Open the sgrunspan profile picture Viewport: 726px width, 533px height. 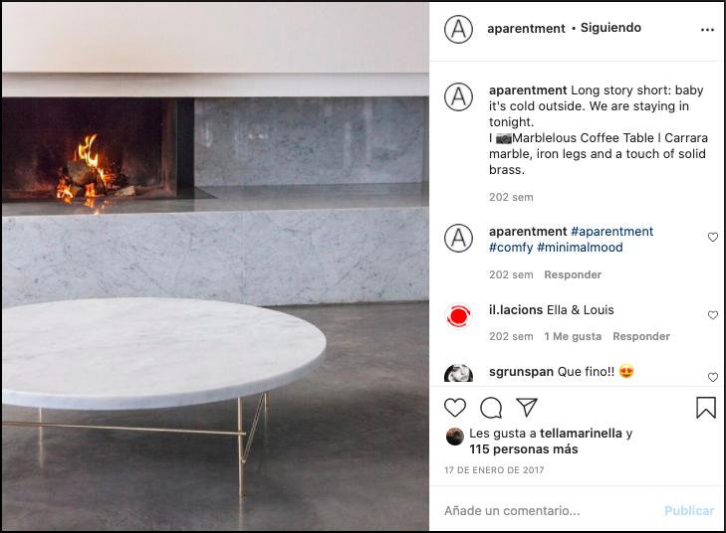458,373
